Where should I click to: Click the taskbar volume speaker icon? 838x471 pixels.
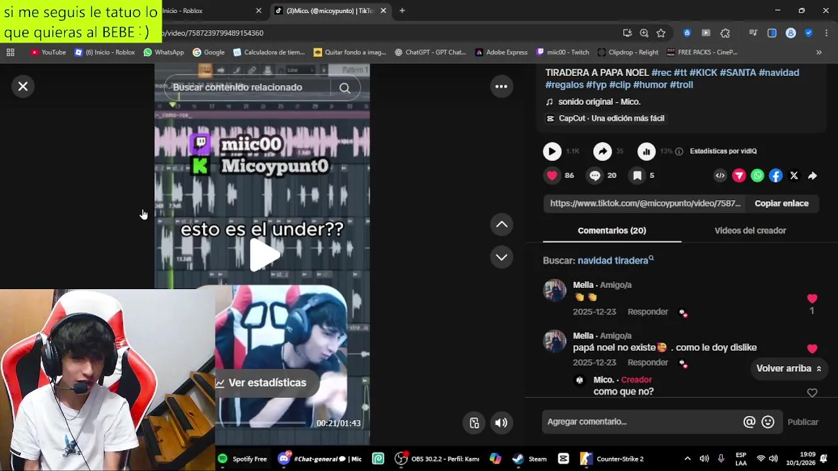704,459
